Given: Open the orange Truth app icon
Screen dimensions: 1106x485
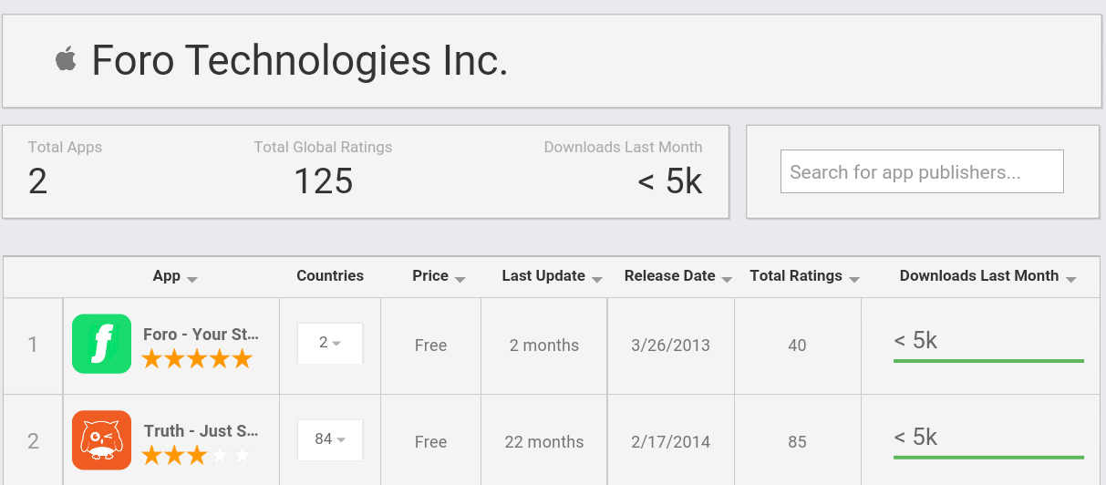Looking at the screenshot, I should [101, 440].
